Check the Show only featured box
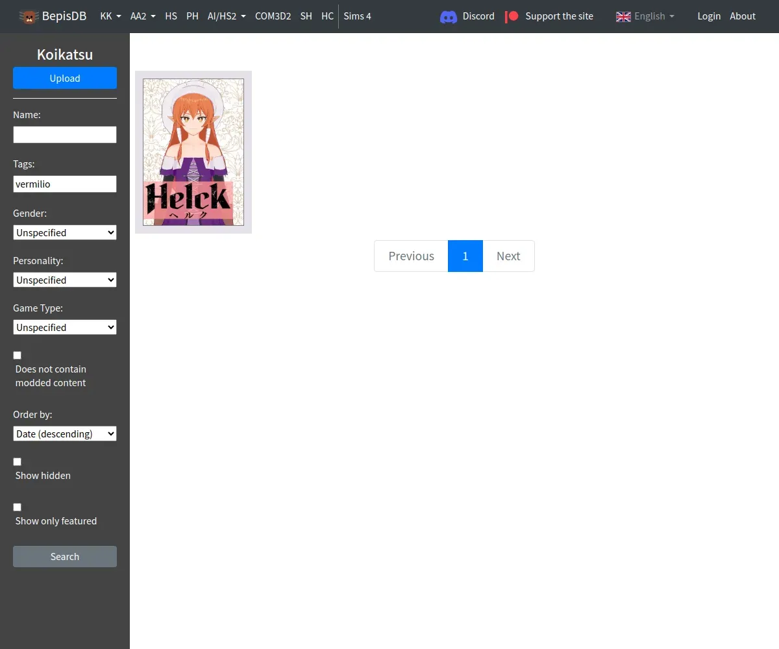The height and width of the screenshot is (649, 779). click(x=18, y=507)
